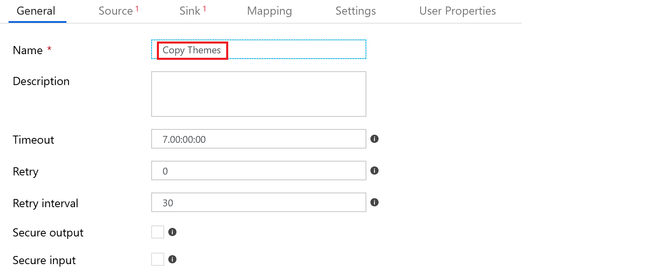Go to the Mapping tab
This screenshot has width=652, height=280.
(269, 11)
